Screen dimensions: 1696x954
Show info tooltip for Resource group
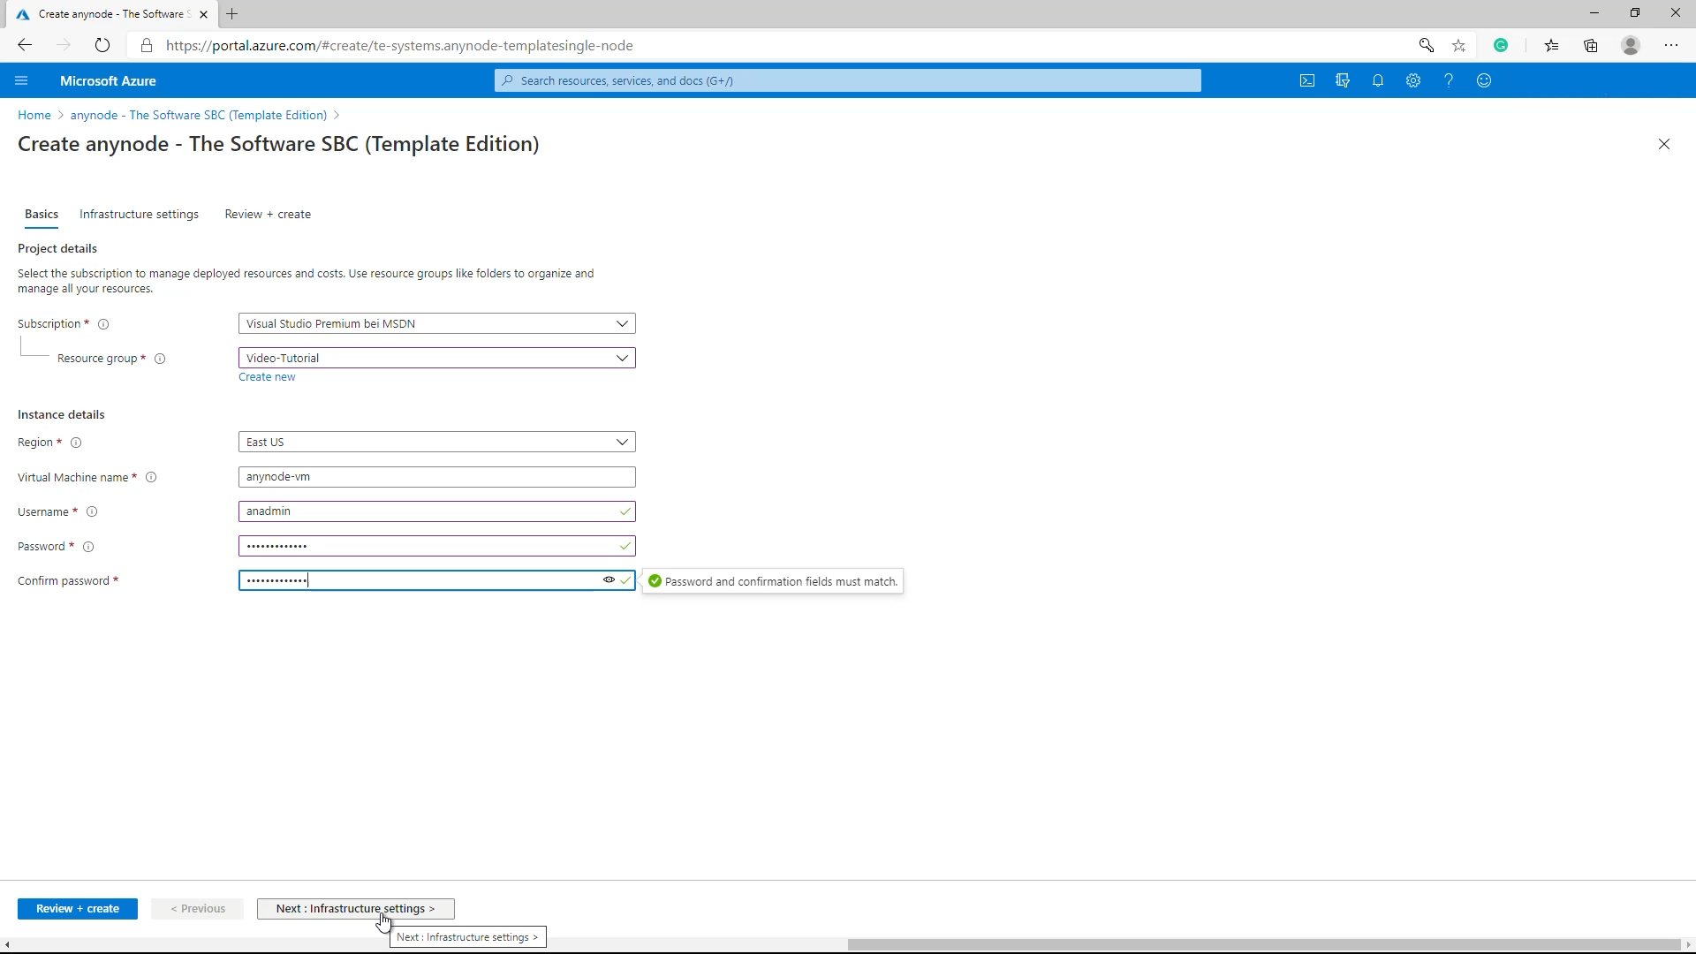point(160,359)
